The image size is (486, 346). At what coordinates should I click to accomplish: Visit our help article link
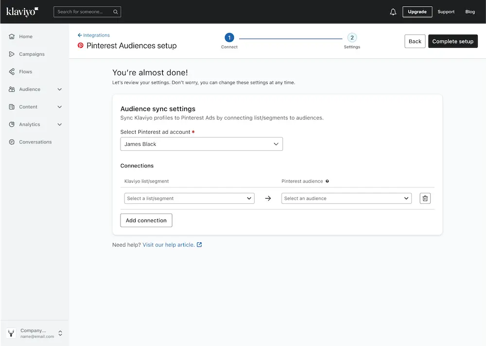point(168,244)
